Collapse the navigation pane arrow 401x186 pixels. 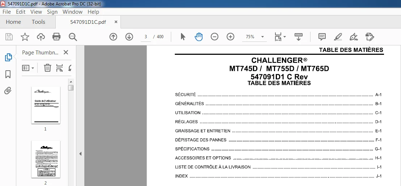[x=80, y=154]
